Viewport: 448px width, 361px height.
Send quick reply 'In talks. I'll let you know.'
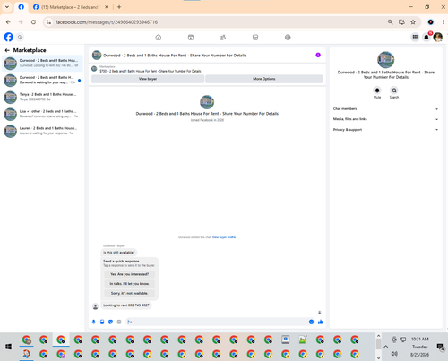pos(130,284)
